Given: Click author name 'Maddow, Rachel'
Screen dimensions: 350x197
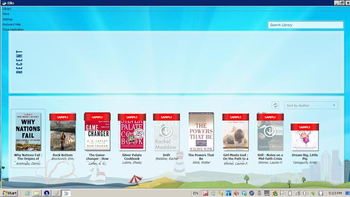Looking at the screenshot, I should pos(166,159).
